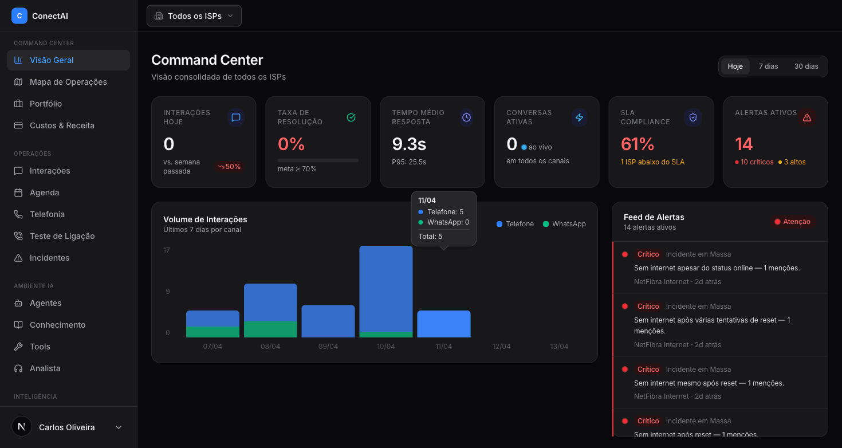The image size is (842, 448).
Task: Click the green WhatsApp legend swatch
Action: [546, 224]
